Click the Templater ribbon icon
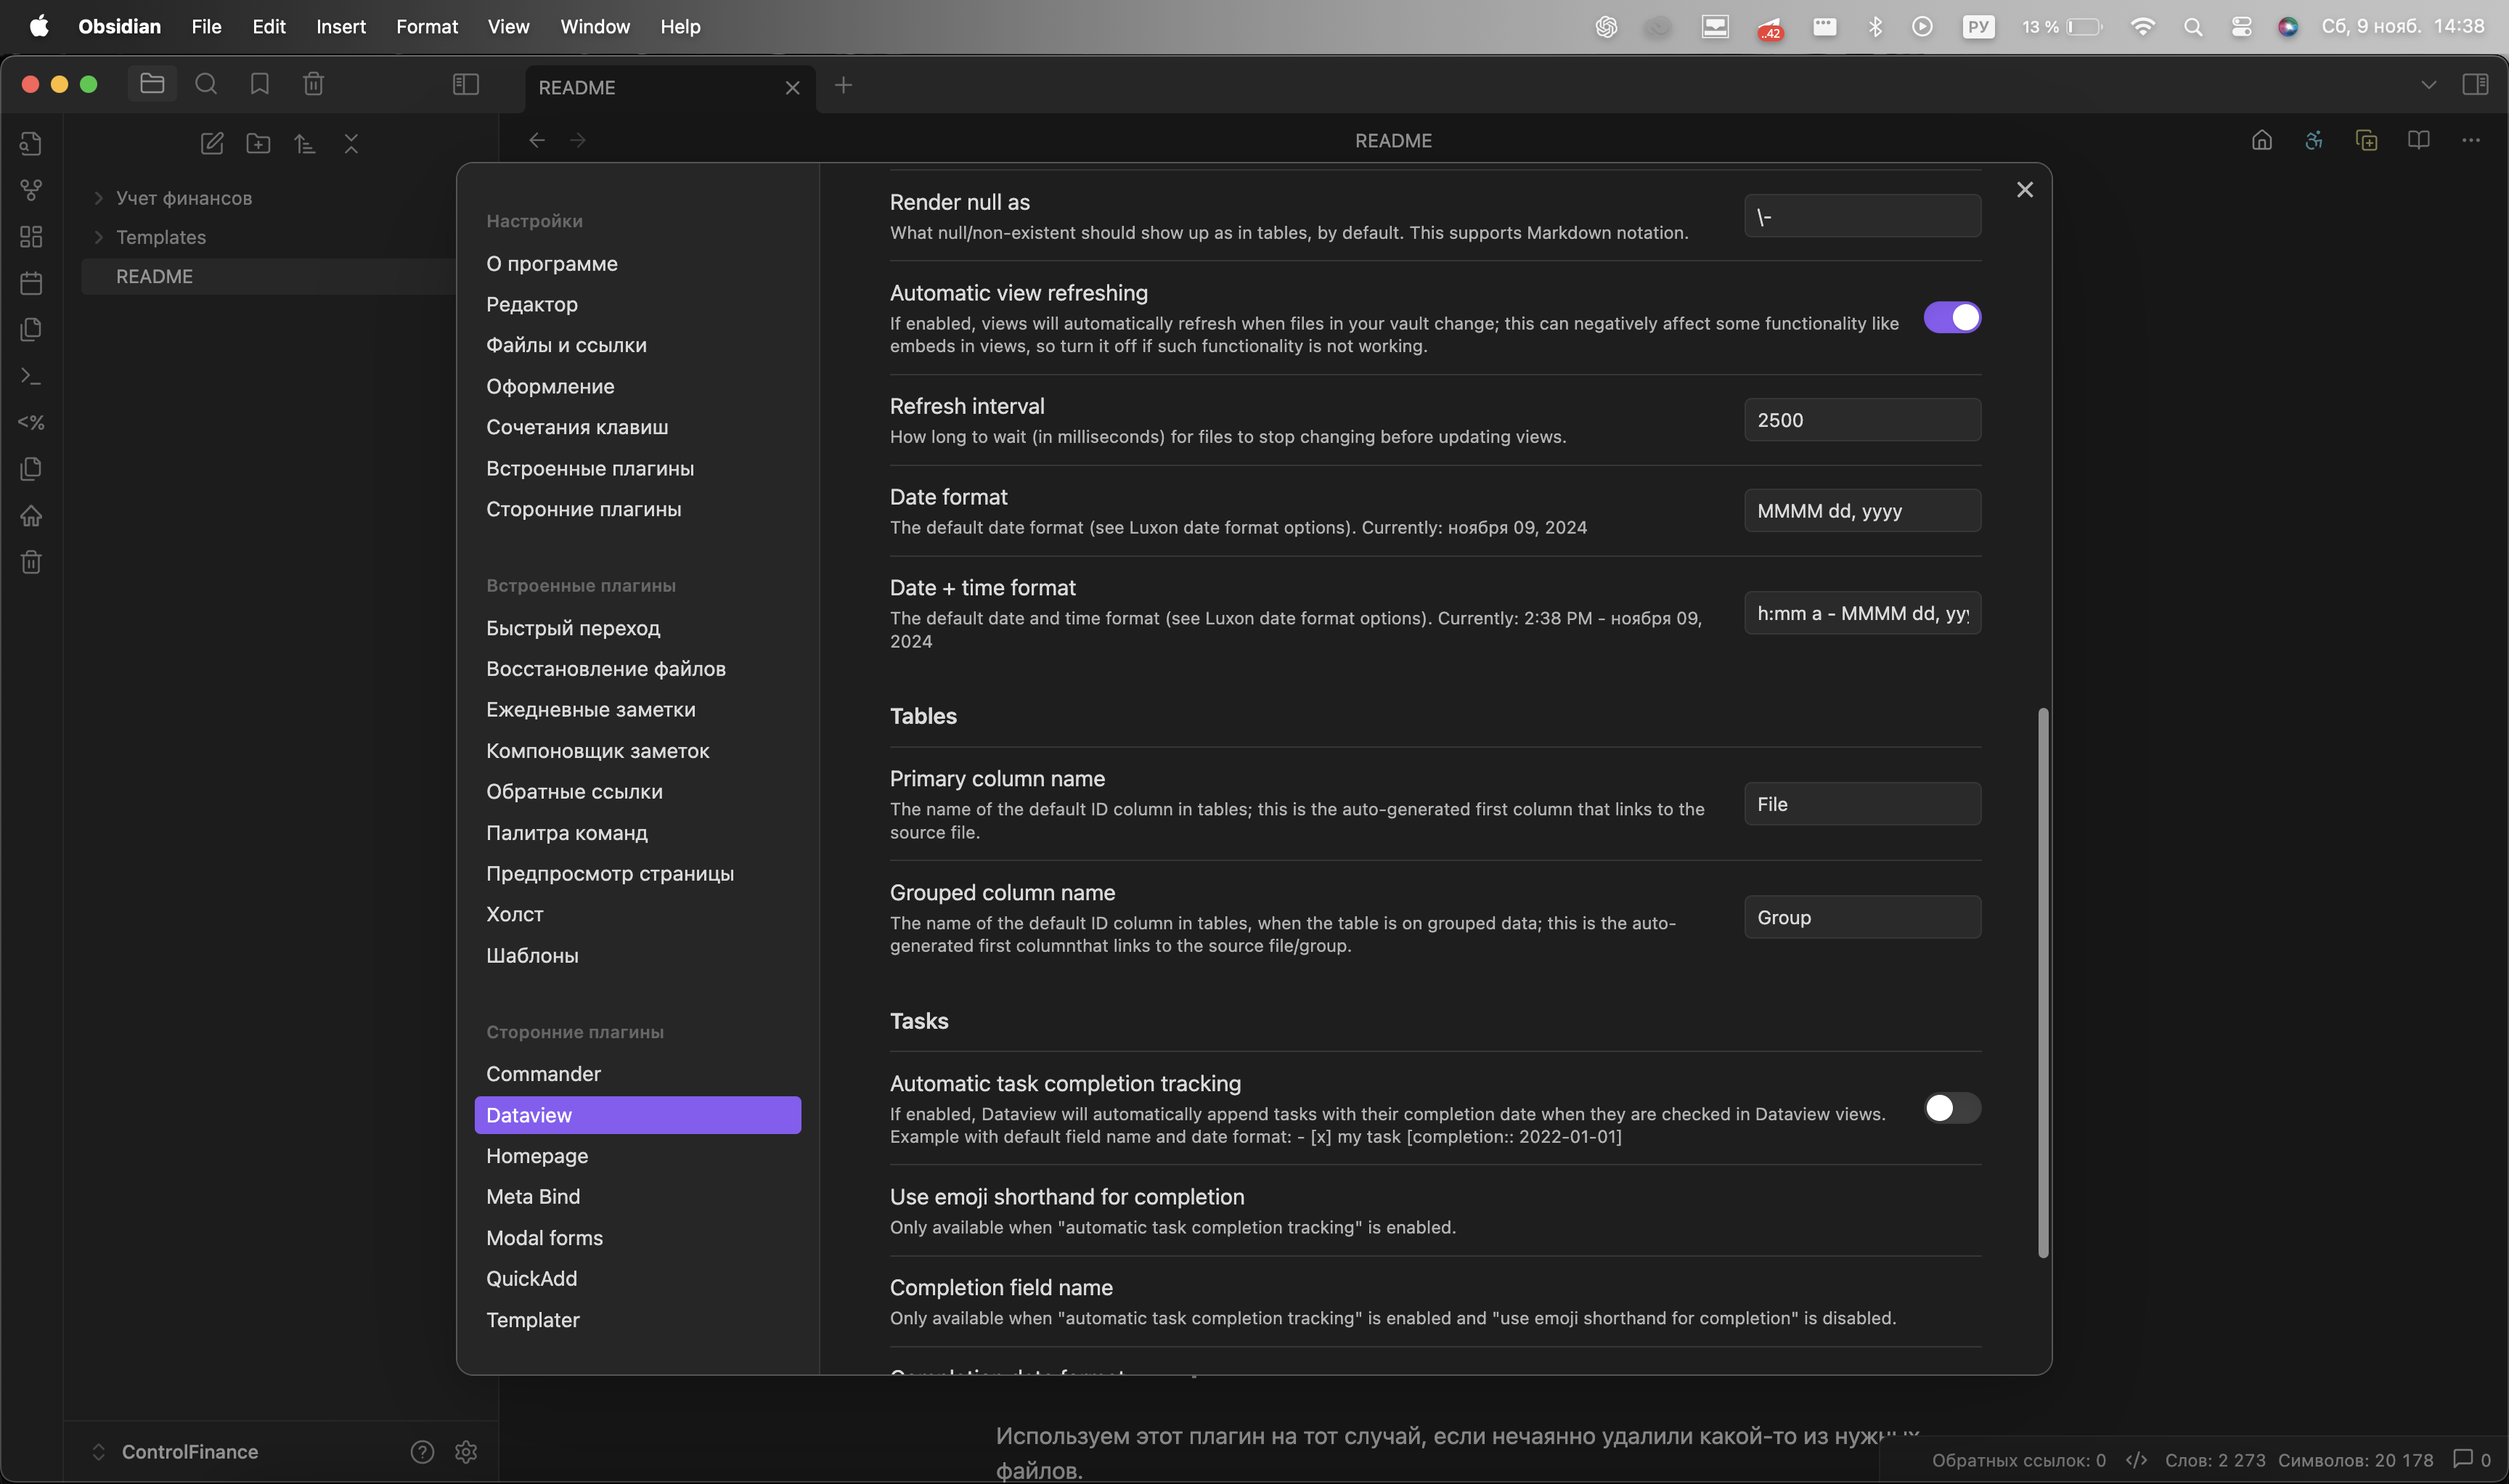Screen dimensions: 2509x1484 pos(31,423)
